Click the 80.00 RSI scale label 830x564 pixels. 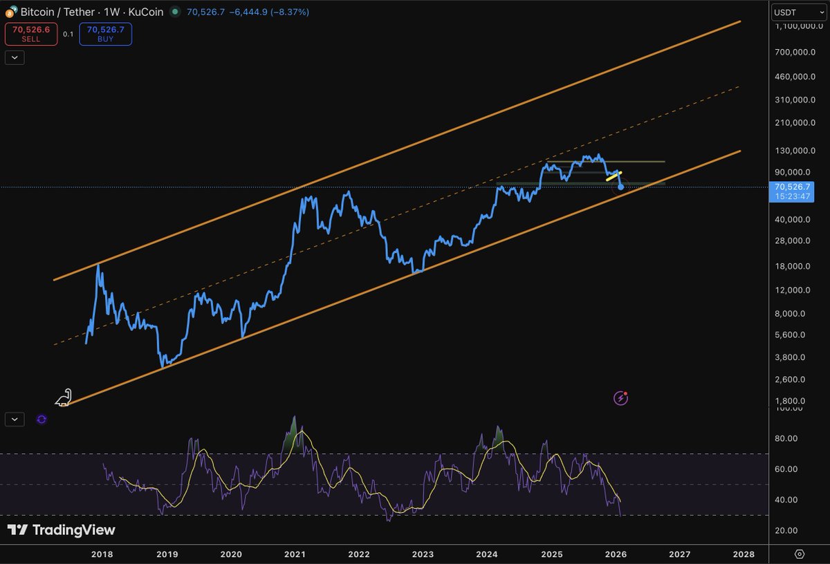click(x=788, y=439)
